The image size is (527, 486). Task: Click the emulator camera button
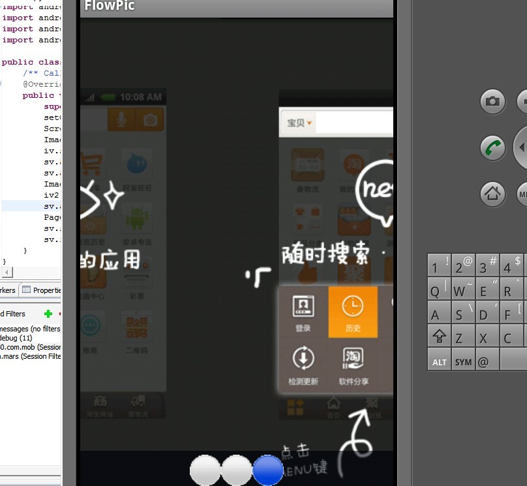492,102
